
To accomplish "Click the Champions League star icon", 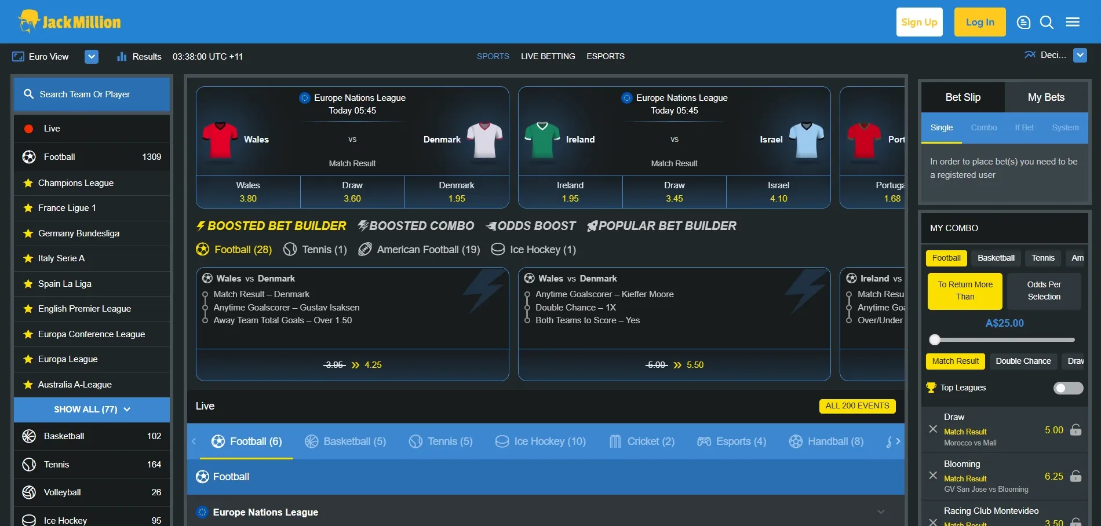I will click(28, 183).
